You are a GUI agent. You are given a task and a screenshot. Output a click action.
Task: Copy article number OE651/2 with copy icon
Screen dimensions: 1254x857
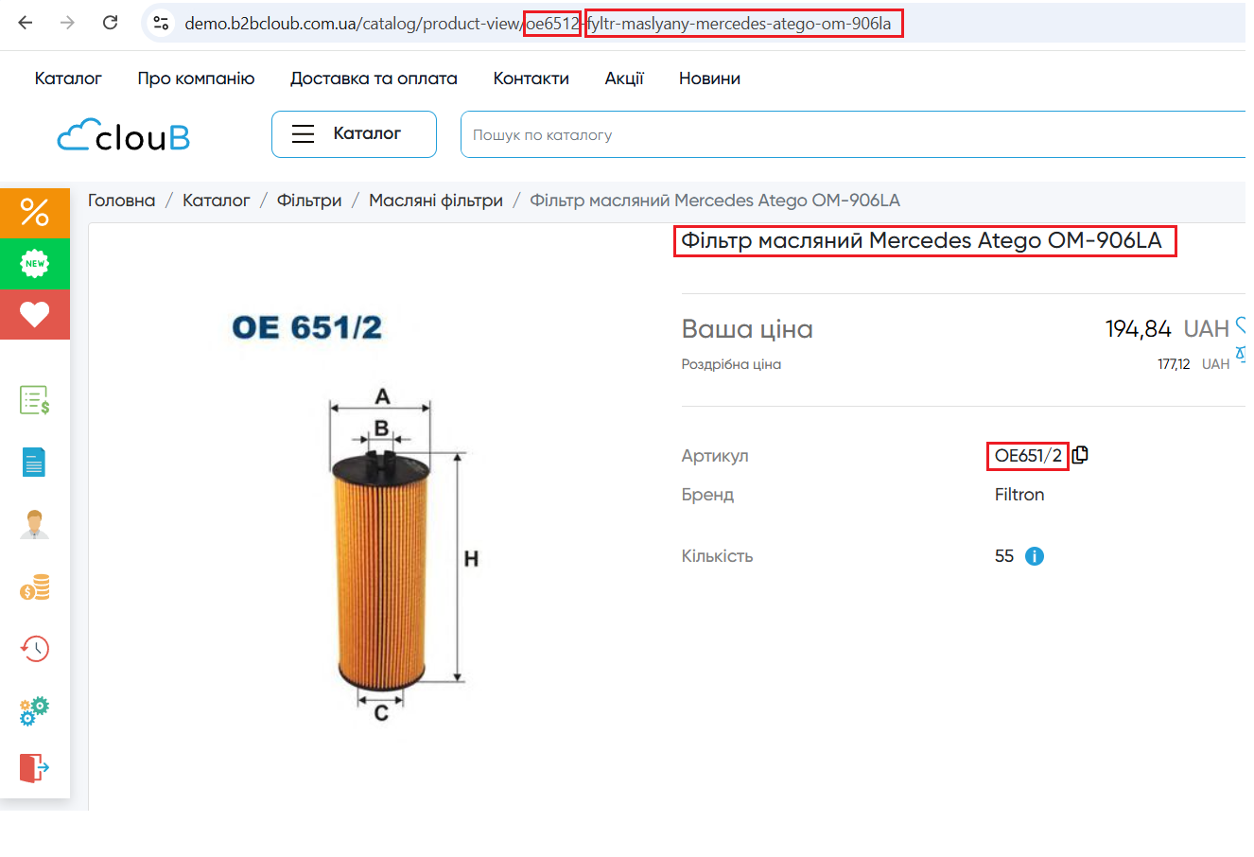tap(1080, 455)
